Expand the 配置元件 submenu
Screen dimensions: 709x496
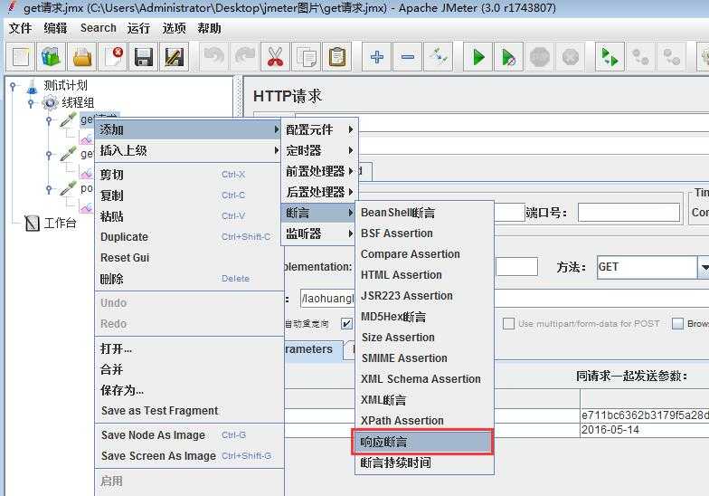tap(319, 130)
